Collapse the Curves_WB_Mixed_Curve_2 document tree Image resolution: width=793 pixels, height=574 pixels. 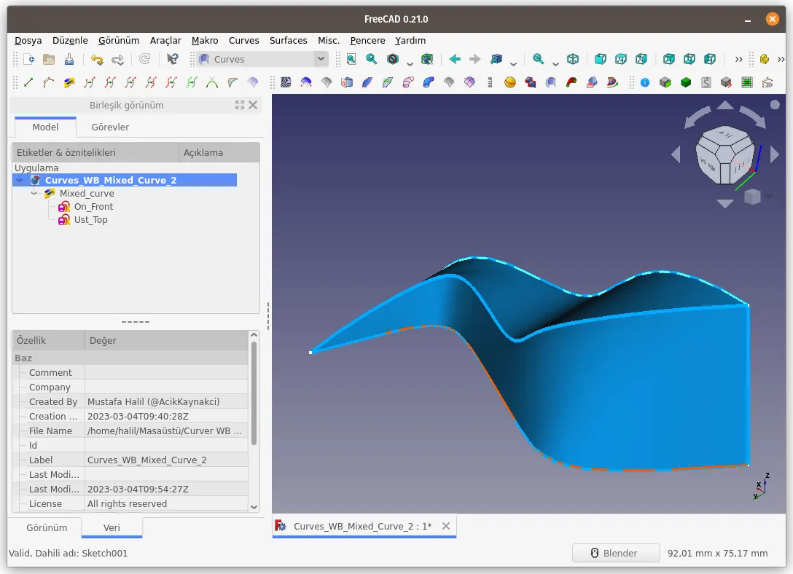tap(20, 181)
